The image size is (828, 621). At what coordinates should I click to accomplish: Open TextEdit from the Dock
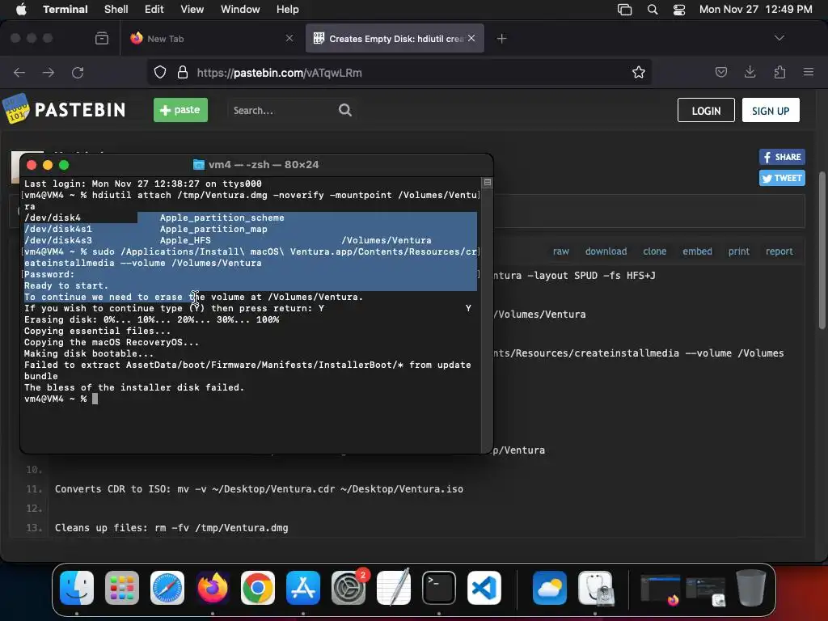394,588
